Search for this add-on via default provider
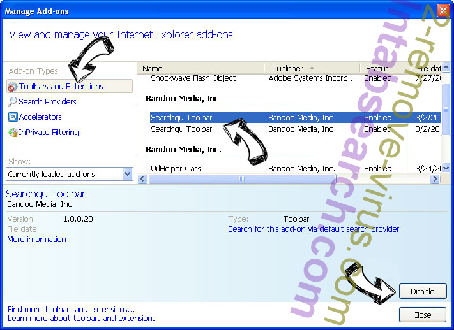The width and height of the screenshot is (454, 330). pos(314,229)
